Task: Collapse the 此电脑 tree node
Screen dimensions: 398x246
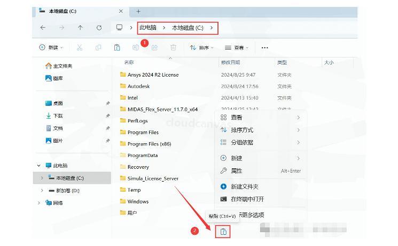Action: 39,166
